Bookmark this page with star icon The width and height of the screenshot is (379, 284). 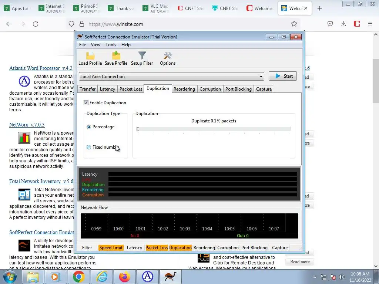294,24
